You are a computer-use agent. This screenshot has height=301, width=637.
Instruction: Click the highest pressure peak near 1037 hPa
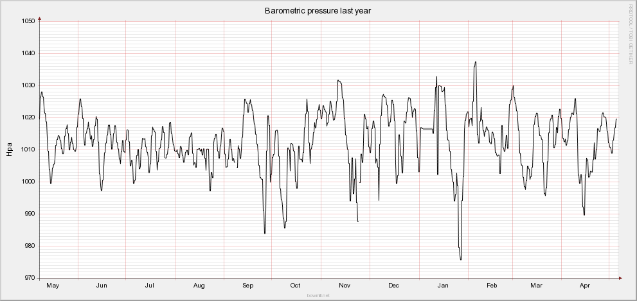476,62
